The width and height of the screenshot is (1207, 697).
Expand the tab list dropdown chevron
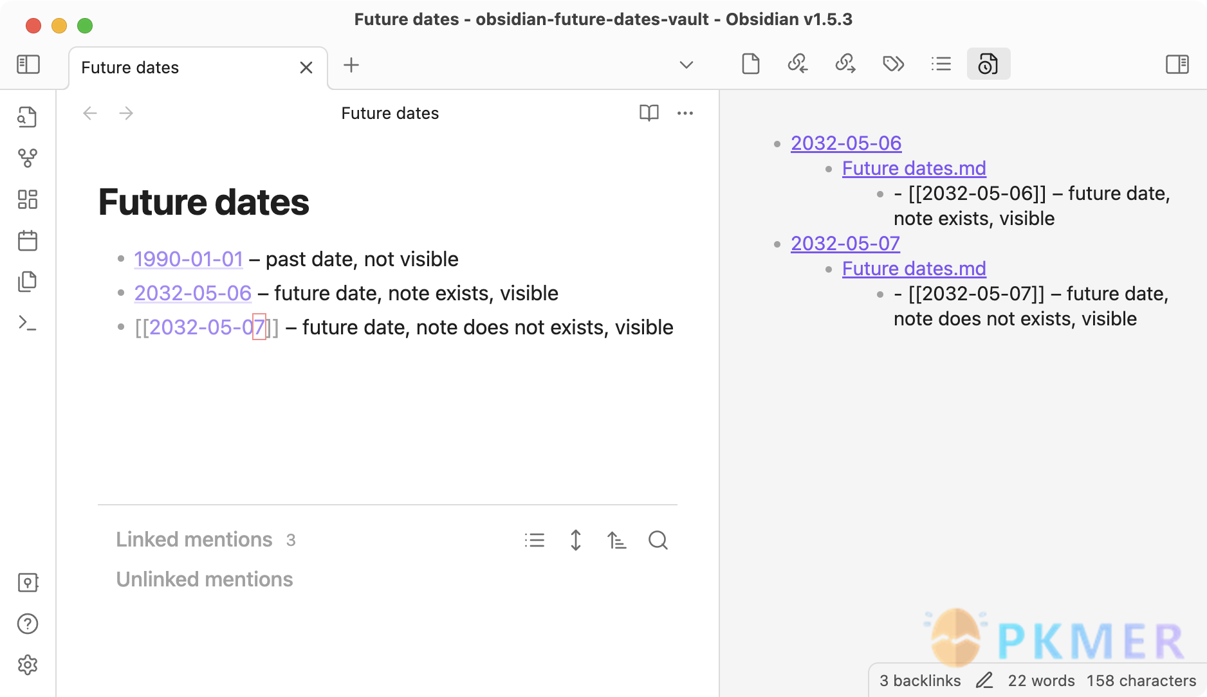[x=686, y=65]
